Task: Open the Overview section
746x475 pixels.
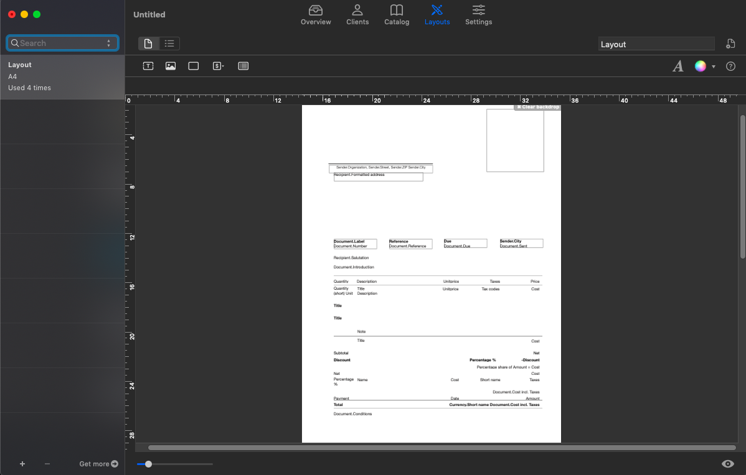Action: coord(316,15)
